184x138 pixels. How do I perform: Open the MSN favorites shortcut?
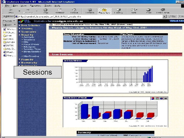coord(8,45)
